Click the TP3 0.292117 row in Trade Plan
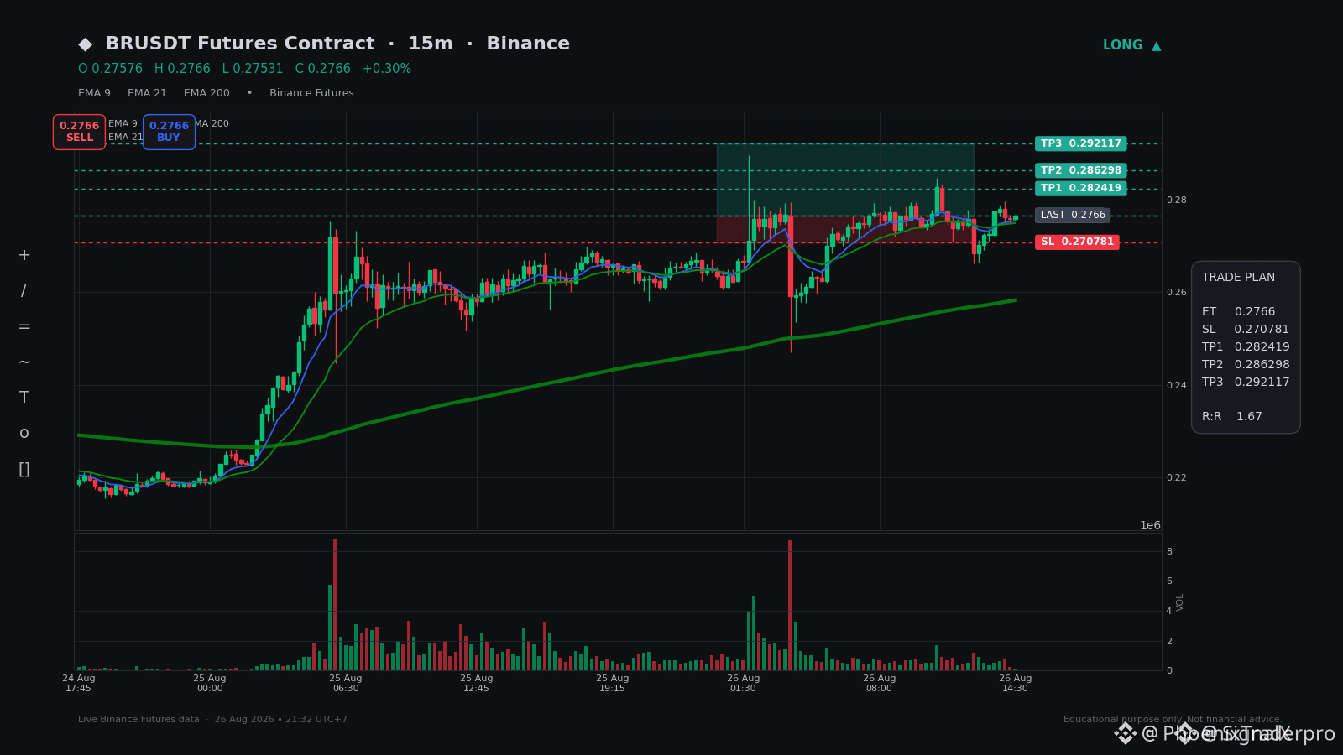This screenshot has height=755, width=1343. pyautogui.click(x=1246, y=382)
